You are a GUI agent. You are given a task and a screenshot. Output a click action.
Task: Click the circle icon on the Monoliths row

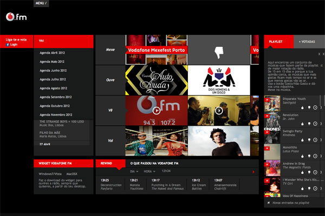pyautogui.click(x=315, y=156)
